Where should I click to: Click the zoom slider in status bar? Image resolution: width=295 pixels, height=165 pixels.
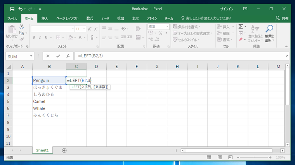(254, 157)
